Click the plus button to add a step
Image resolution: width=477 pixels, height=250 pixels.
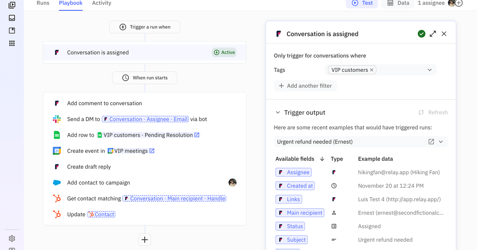(144, 240)
